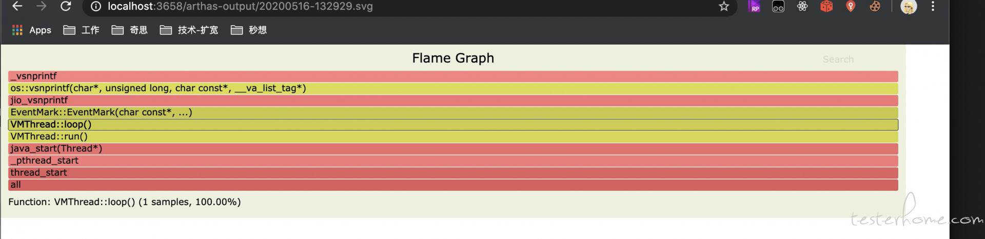Viewport: 985px width, 239px height.
Task: Click the red map pin extension icon
Action: tap(851, 6)
